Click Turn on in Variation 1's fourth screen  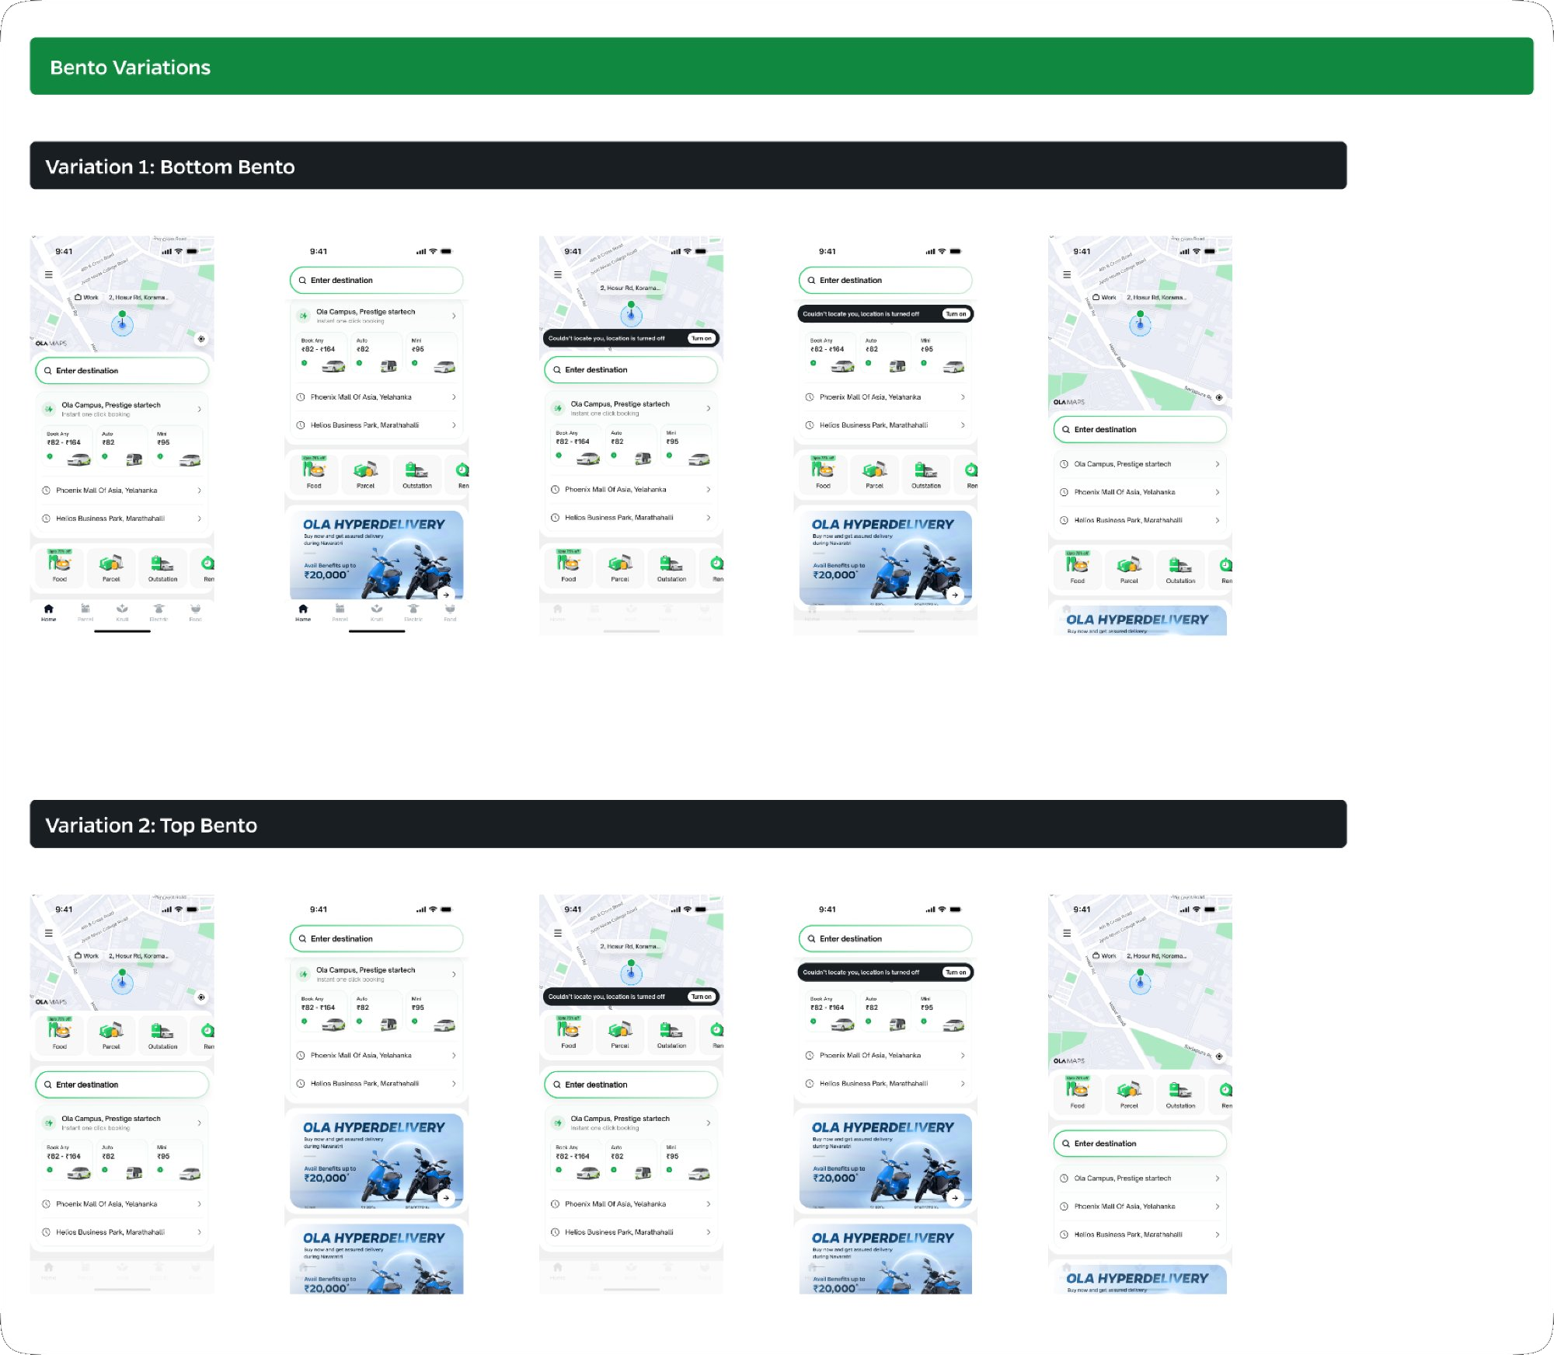coord(956,314)
